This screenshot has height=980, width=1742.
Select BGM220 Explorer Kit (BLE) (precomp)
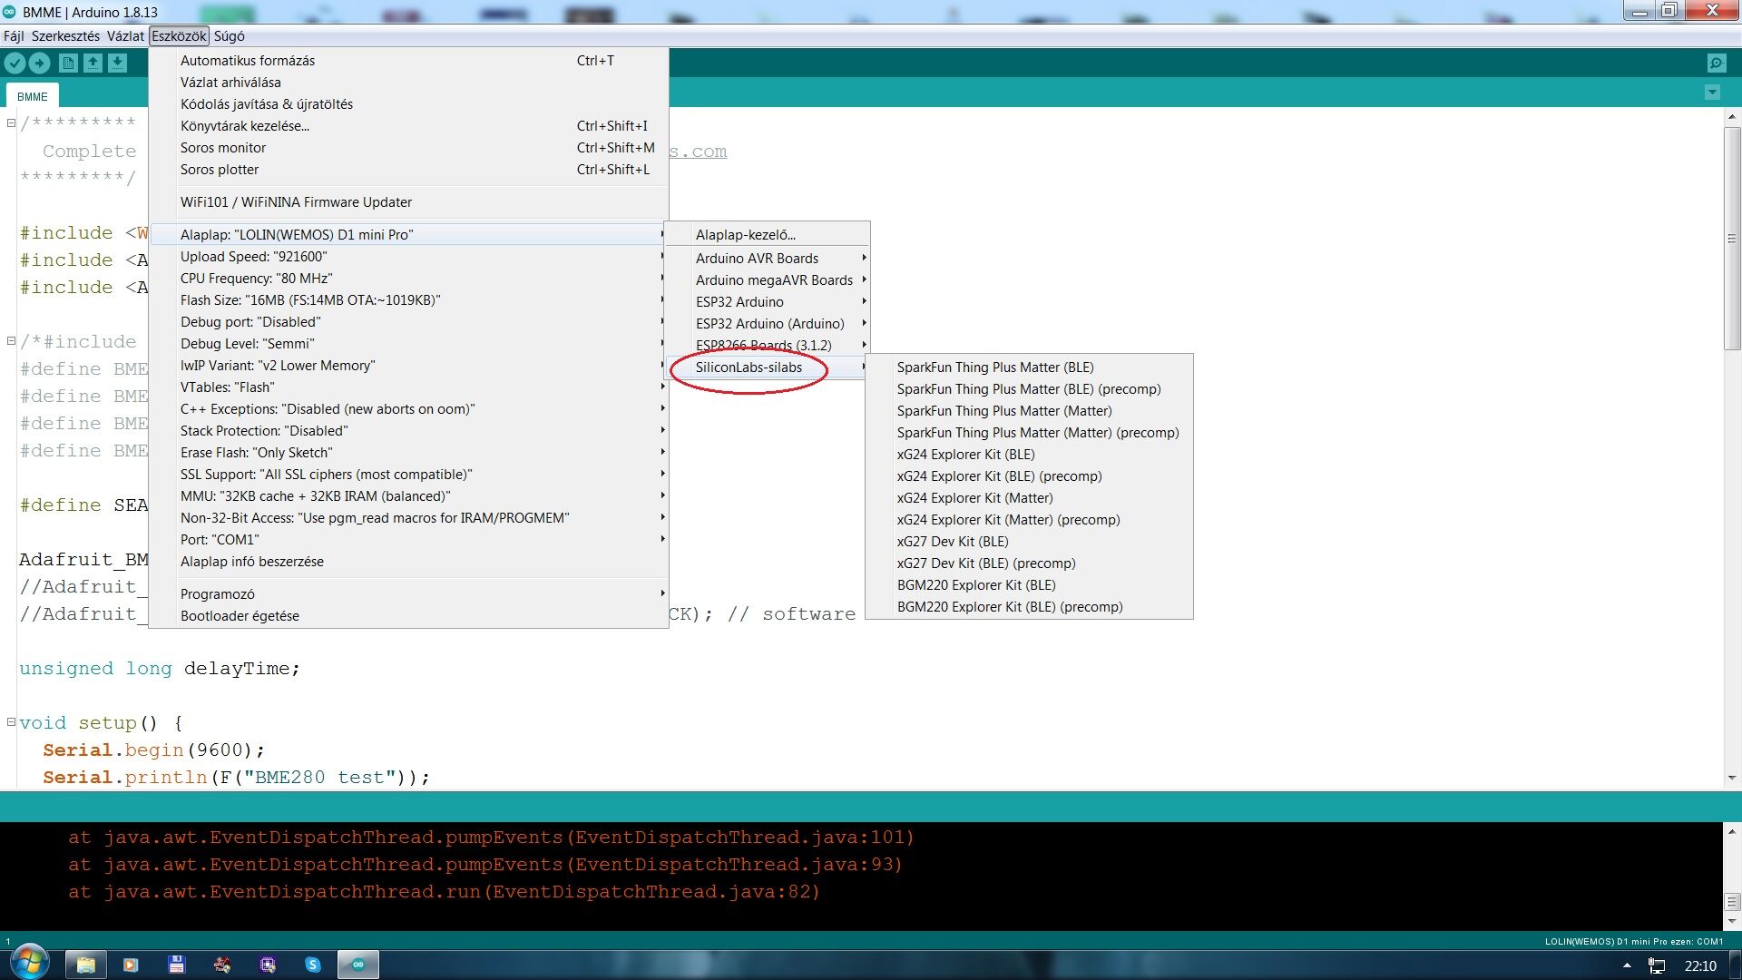point(1029,606)
